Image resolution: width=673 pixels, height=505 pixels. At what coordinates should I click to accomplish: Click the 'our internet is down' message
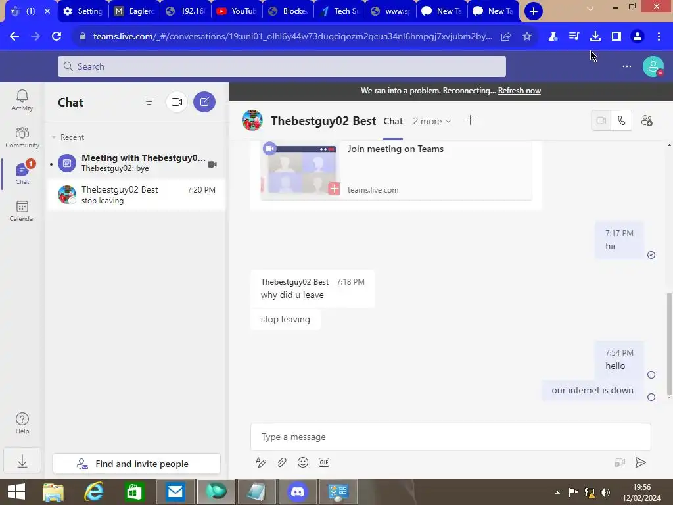click(x=592, y=391)
